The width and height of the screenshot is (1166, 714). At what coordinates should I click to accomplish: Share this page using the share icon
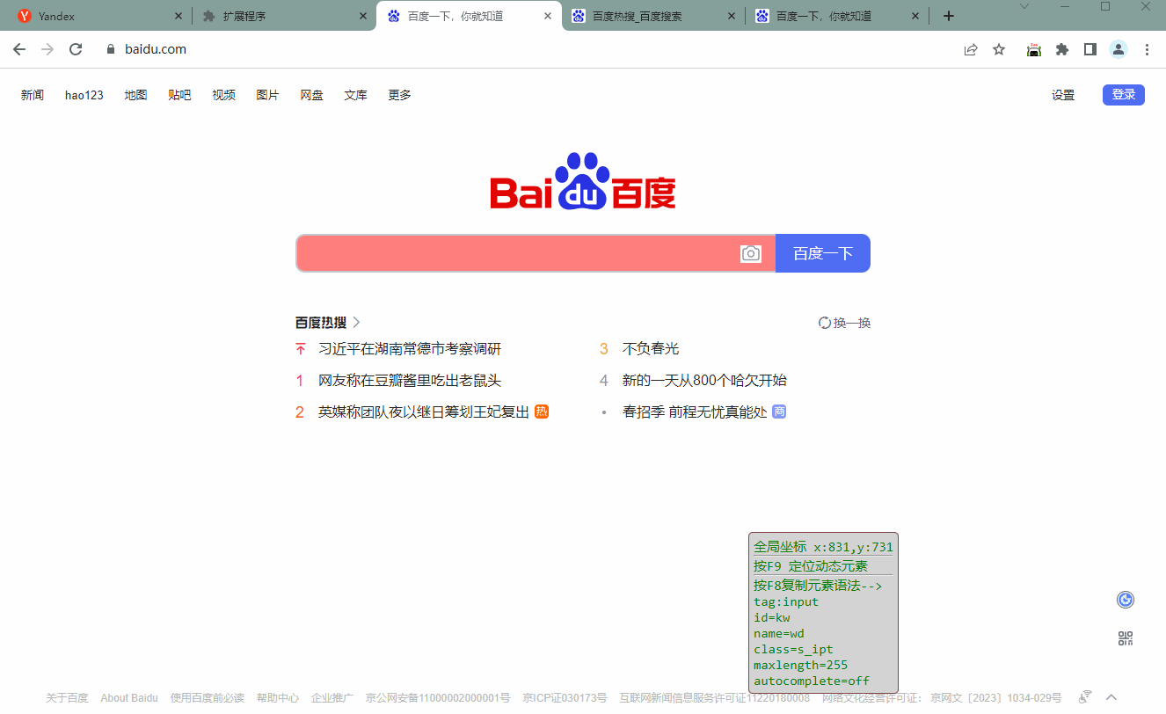click(x=971, y=49)
